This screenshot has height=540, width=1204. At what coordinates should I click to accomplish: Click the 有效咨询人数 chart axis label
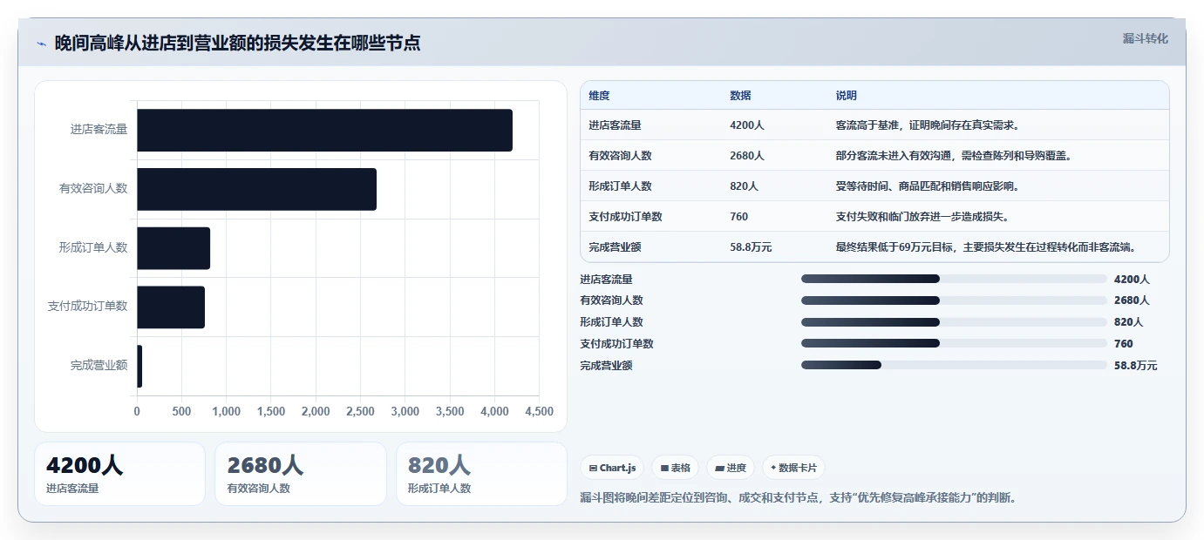(93, 189)
